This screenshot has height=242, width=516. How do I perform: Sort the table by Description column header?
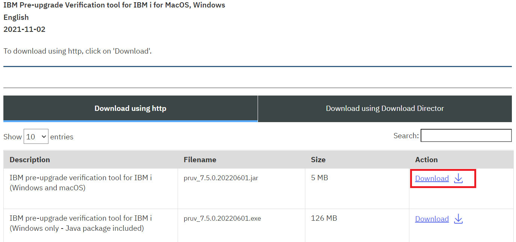point(30,160)
